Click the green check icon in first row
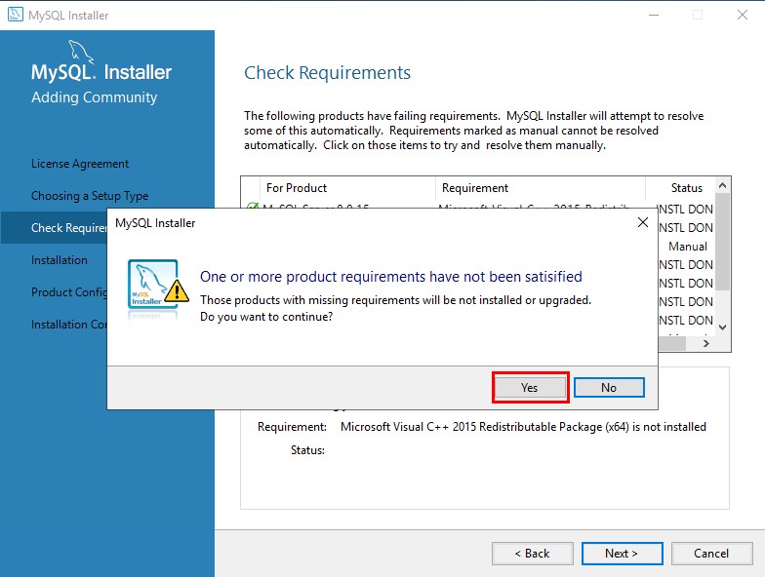 click(252, 205)
